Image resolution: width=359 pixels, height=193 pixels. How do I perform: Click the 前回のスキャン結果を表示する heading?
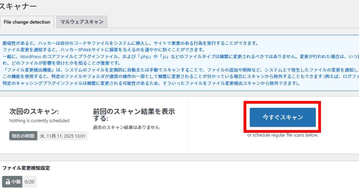click(134, 115)
